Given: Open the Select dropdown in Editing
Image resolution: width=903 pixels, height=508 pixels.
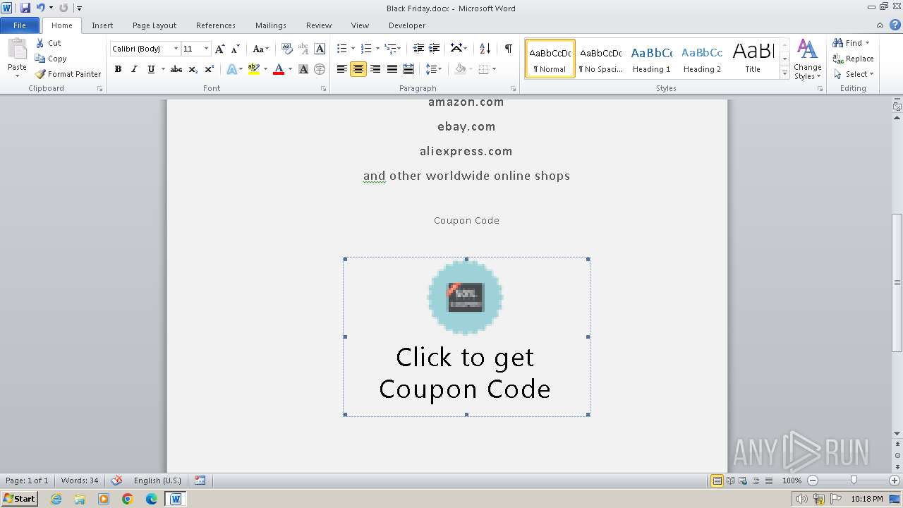Looking at the screenshot, I should tap(853, 74).
